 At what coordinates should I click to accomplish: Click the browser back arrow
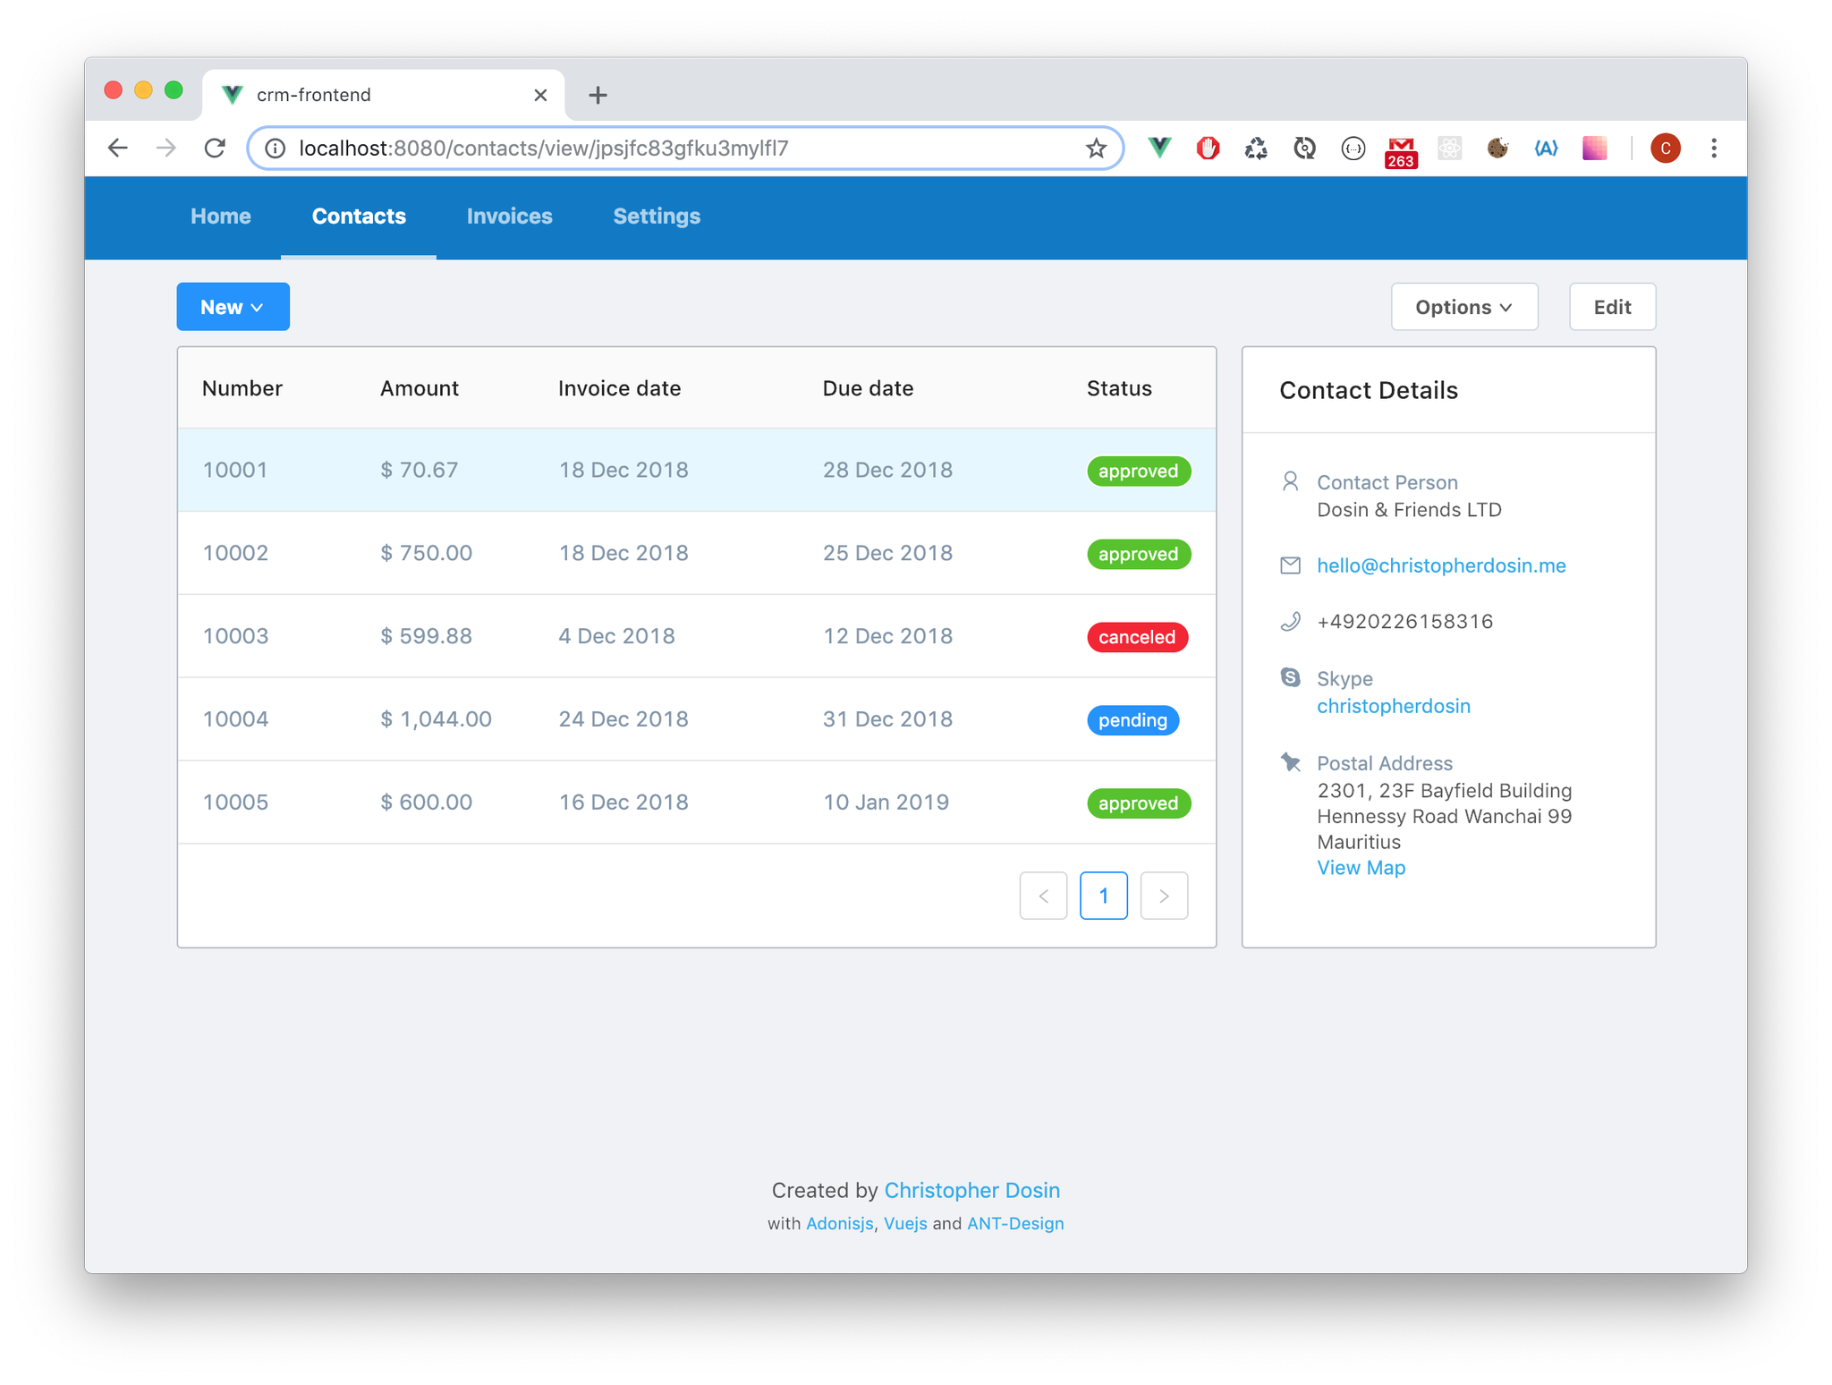pyautogui.click(x=118, y=149)
